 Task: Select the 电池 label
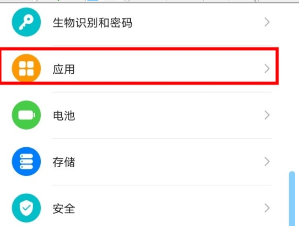click(x=64, y=115)
